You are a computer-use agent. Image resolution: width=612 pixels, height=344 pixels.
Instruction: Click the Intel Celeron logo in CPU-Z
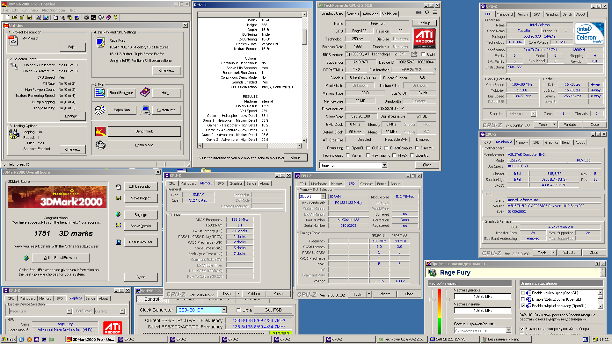tap(589, 33)
